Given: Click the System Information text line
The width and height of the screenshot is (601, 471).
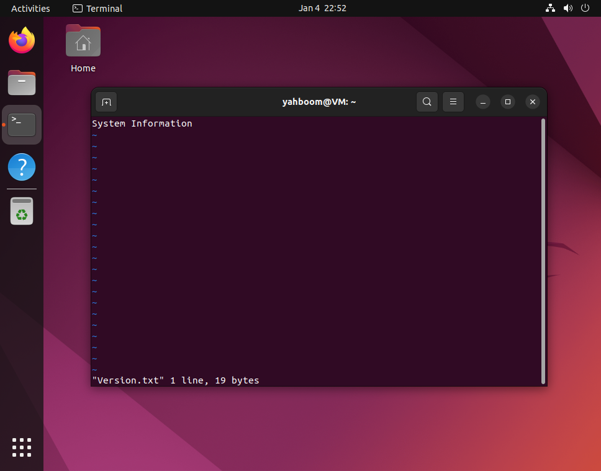Looking at the screenshot, I should click(x=142, y=123).
